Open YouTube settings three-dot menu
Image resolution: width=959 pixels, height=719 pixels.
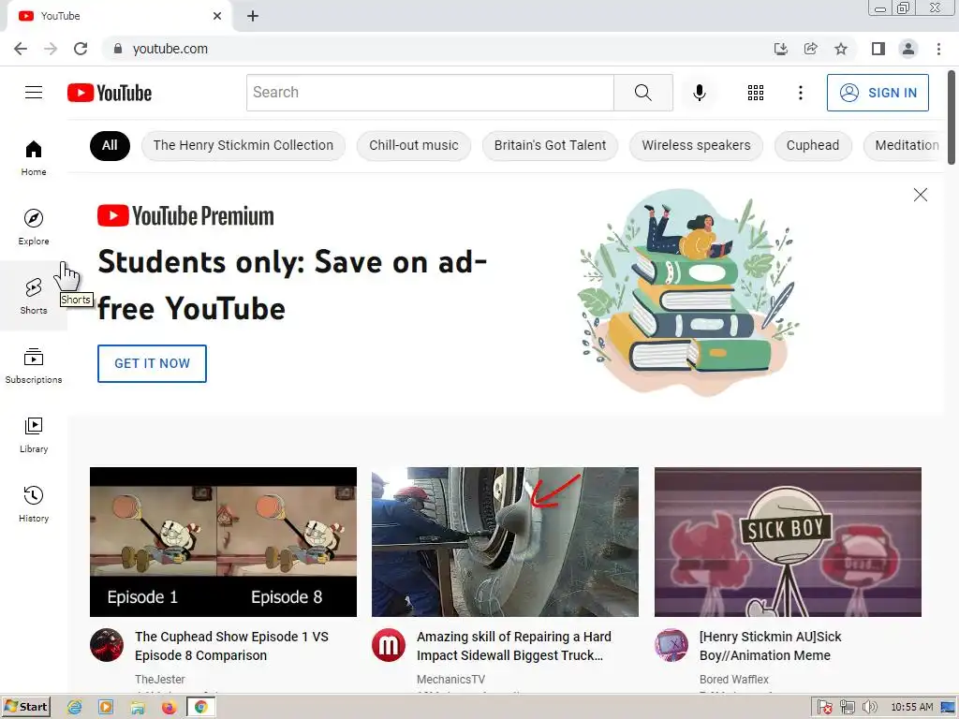(800, 93)
